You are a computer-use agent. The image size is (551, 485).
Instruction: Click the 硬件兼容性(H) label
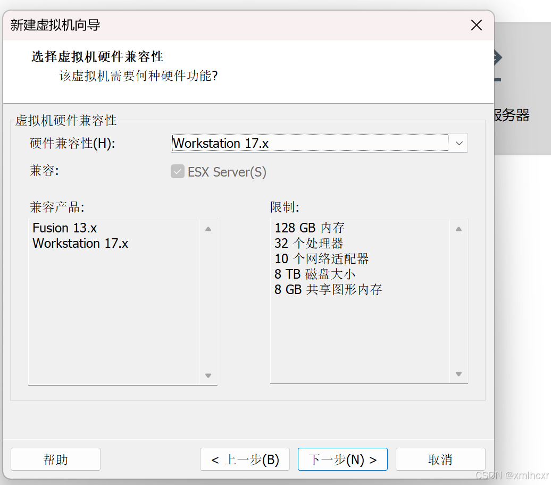point(72,143)
